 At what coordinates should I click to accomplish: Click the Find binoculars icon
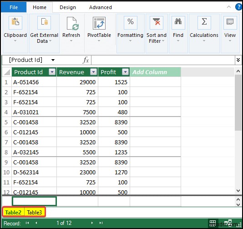point(178,23)
